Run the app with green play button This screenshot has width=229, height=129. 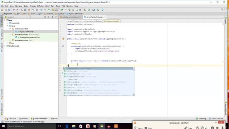62,10
